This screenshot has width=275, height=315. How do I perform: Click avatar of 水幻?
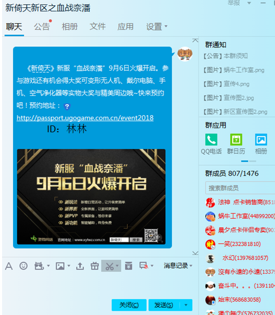coord(210,258)
